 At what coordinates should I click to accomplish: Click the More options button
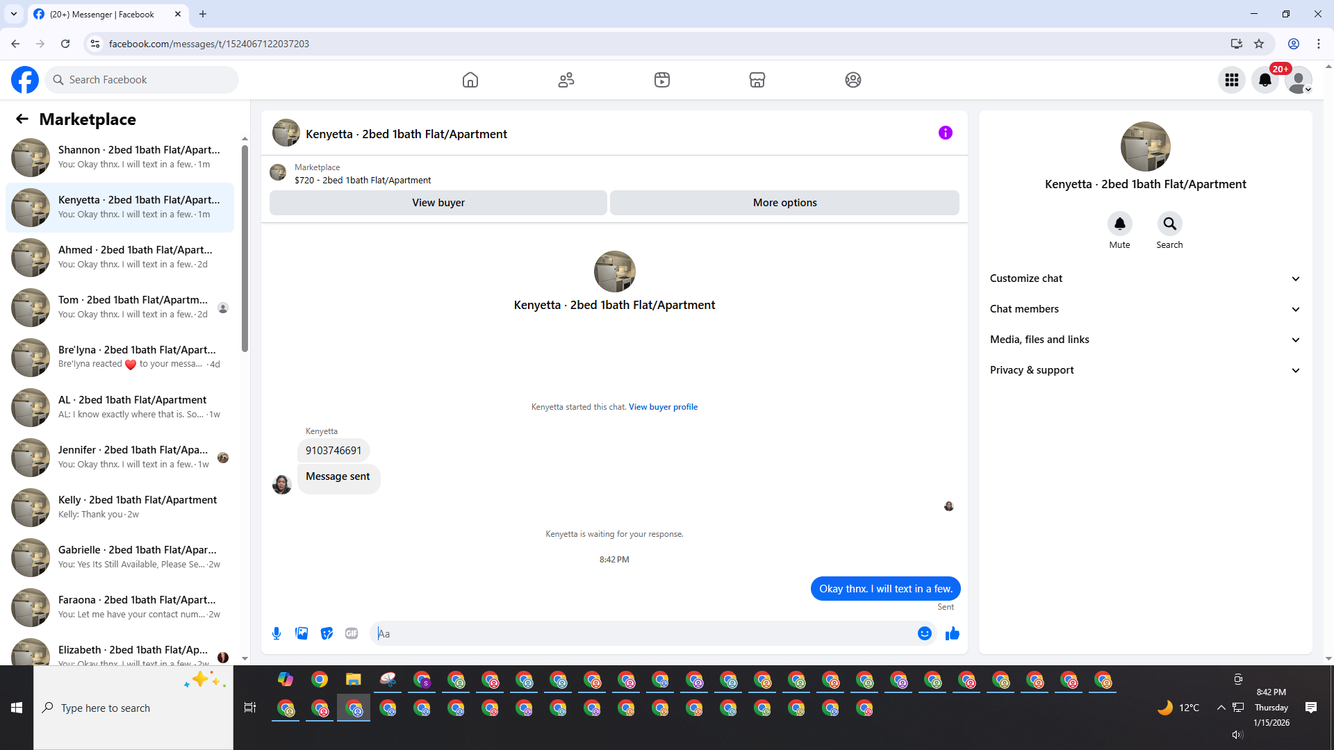(x=784, y=203)
